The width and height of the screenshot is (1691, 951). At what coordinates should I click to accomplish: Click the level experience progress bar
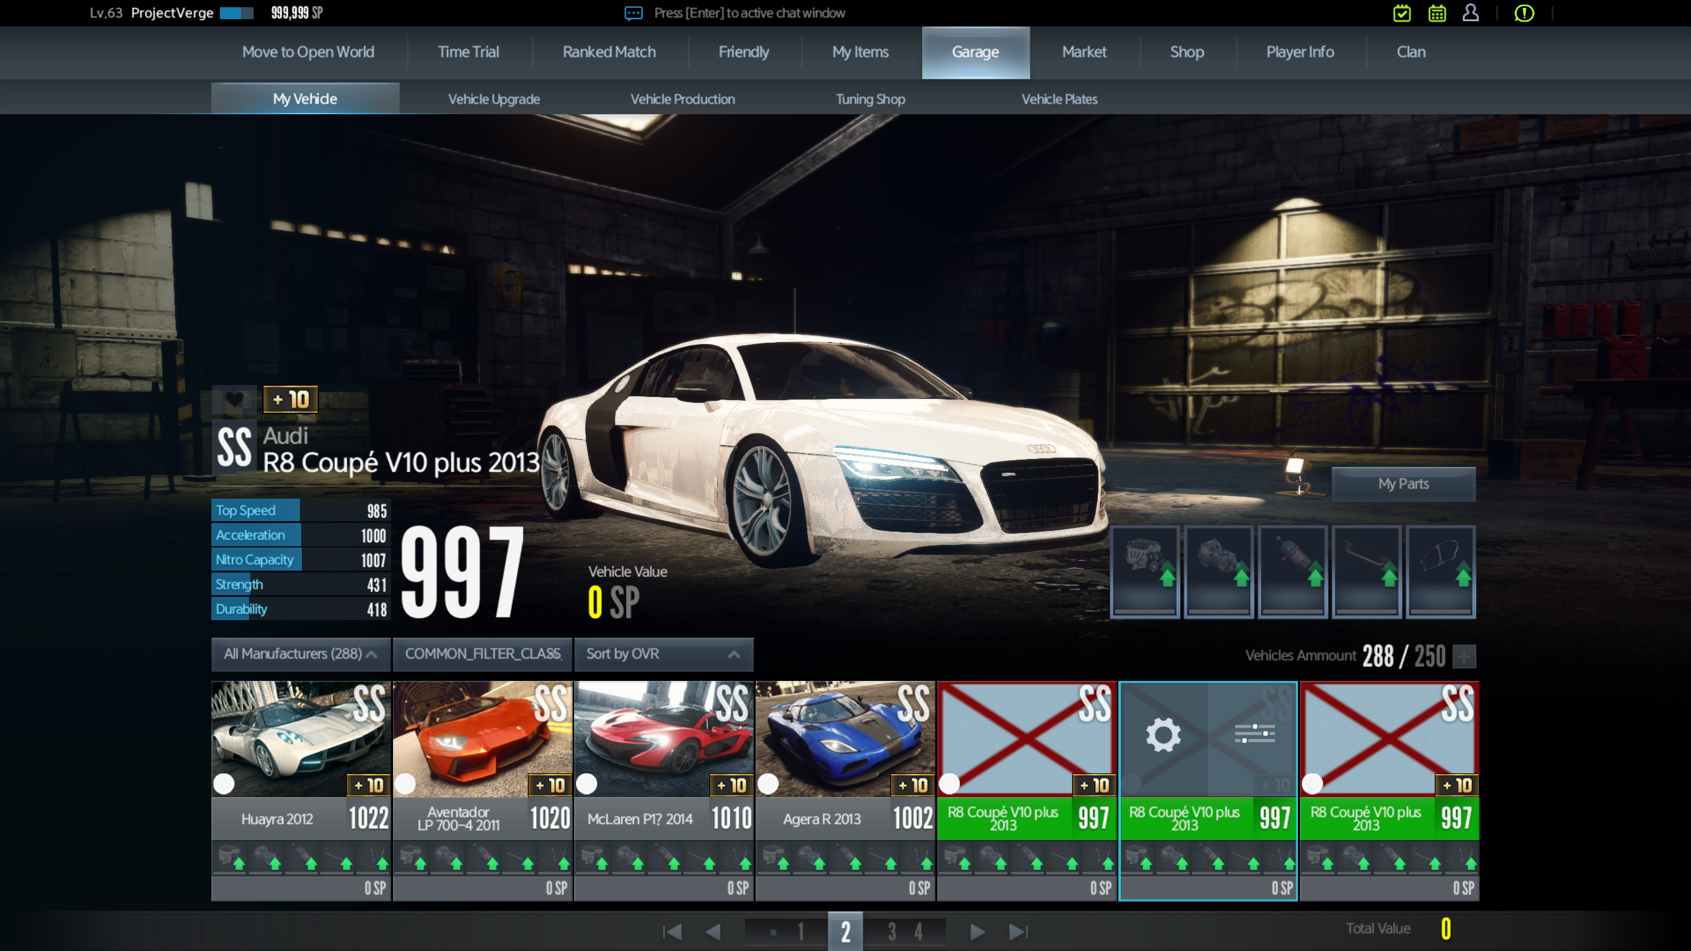236,13
